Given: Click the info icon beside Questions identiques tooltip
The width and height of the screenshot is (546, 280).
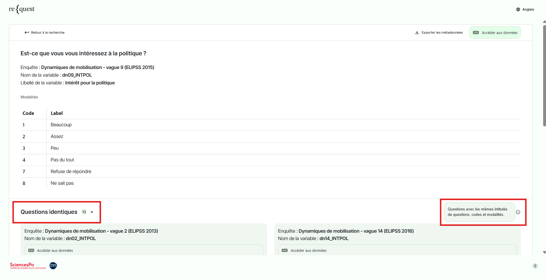Looking at the screenshot, I should pyautogui.click(x=518, y=212).
